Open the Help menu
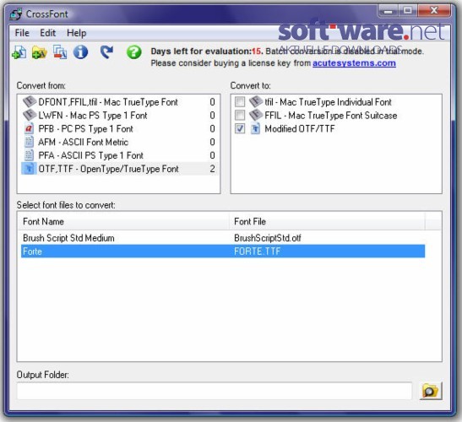This screenshot has width=462, height=422. (x=77, y=33)
